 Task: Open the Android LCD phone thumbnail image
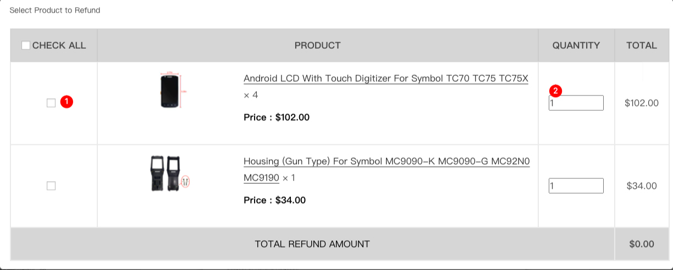click(170, 91)
